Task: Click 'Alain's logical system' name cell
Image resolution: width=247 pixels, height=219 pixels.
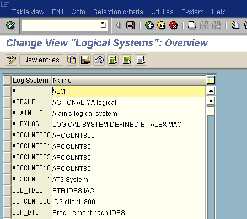Action: pyautogui.click(x=128, y=113)
